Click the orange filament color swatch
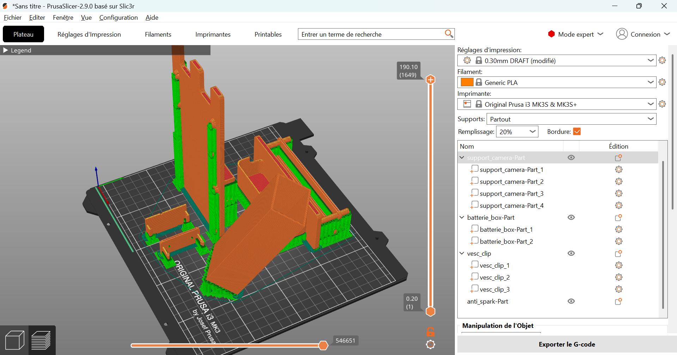 (467, 82)
